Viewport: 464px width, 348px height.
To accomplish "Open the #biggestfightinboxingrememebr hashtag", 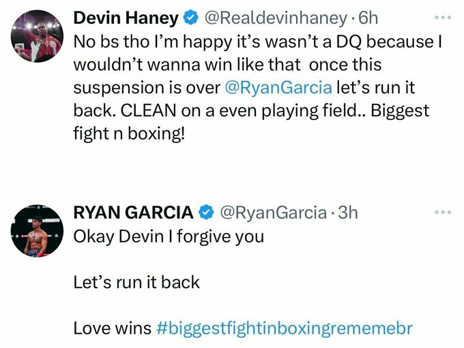I will [285, 328].
